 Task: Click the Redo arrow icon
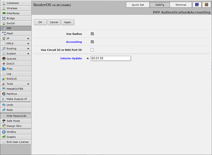(4, 110)
